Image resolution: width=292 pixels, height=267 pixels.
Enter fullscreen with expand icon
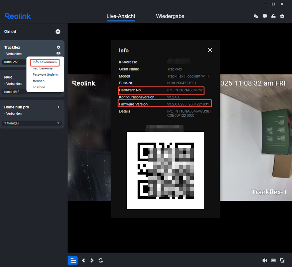pos(282,260)
